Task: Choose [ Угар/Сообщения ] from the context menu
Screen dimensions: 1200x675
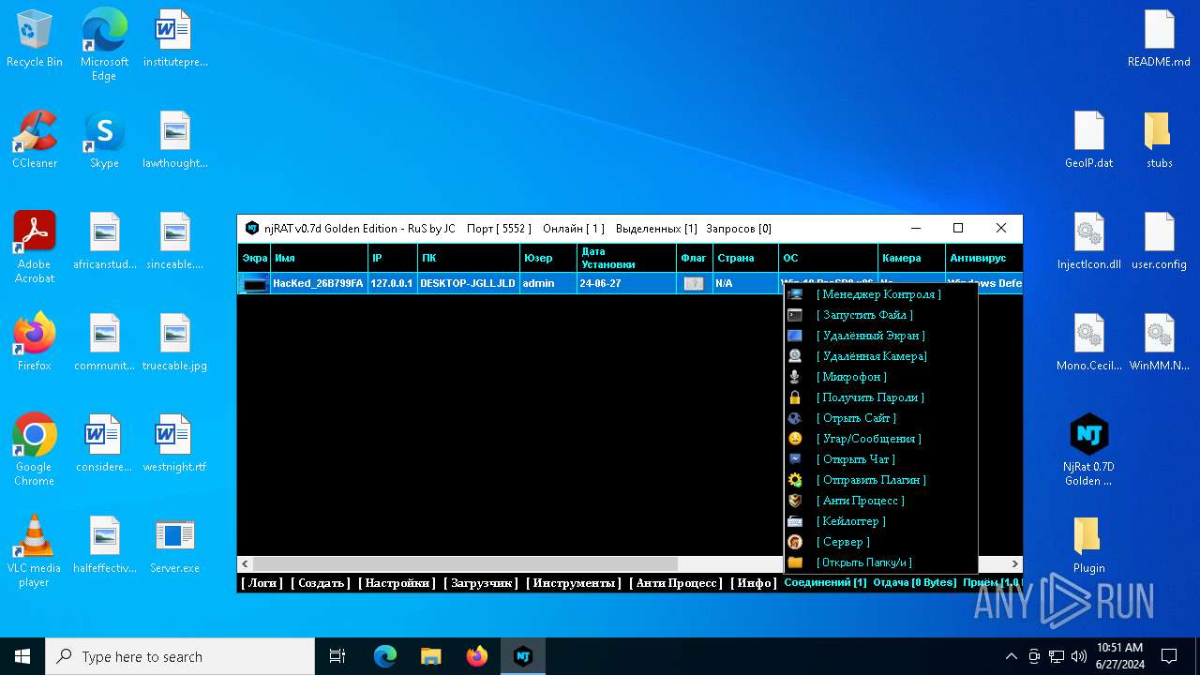Action: (880, 439)
